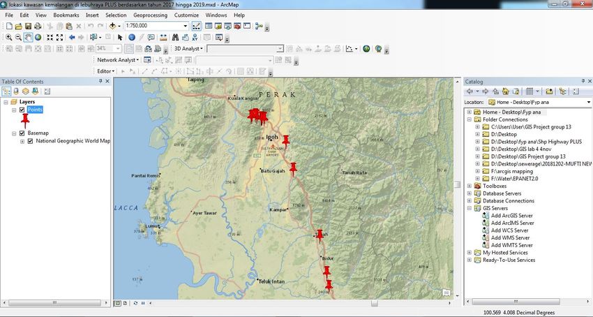
Task: Open the Geoprocessing menu
Action: 150,15
